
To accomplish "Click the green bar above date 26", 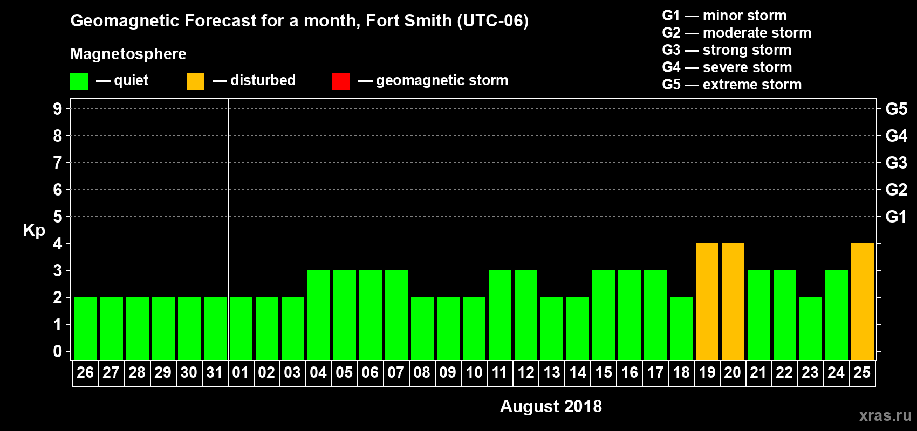I will tap(86, 329).
